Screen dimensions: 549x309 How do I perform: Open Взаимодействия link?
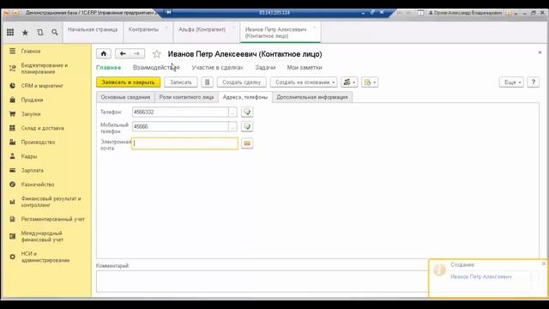click(x=156, y=67)
